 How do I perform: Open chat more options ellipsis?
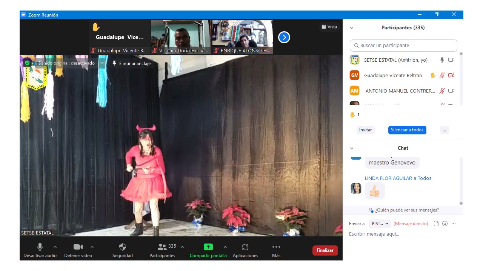point(454,224)
